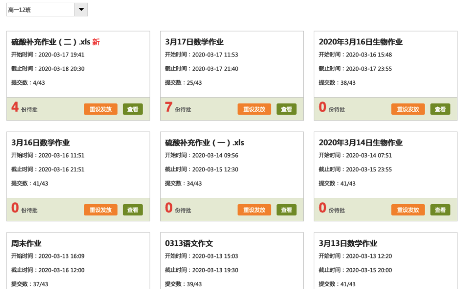The width and height of the screenshot is (463, 289).
Task: Open 查看 on the 3月16日数学作业 card
Action: pos(133,210)
